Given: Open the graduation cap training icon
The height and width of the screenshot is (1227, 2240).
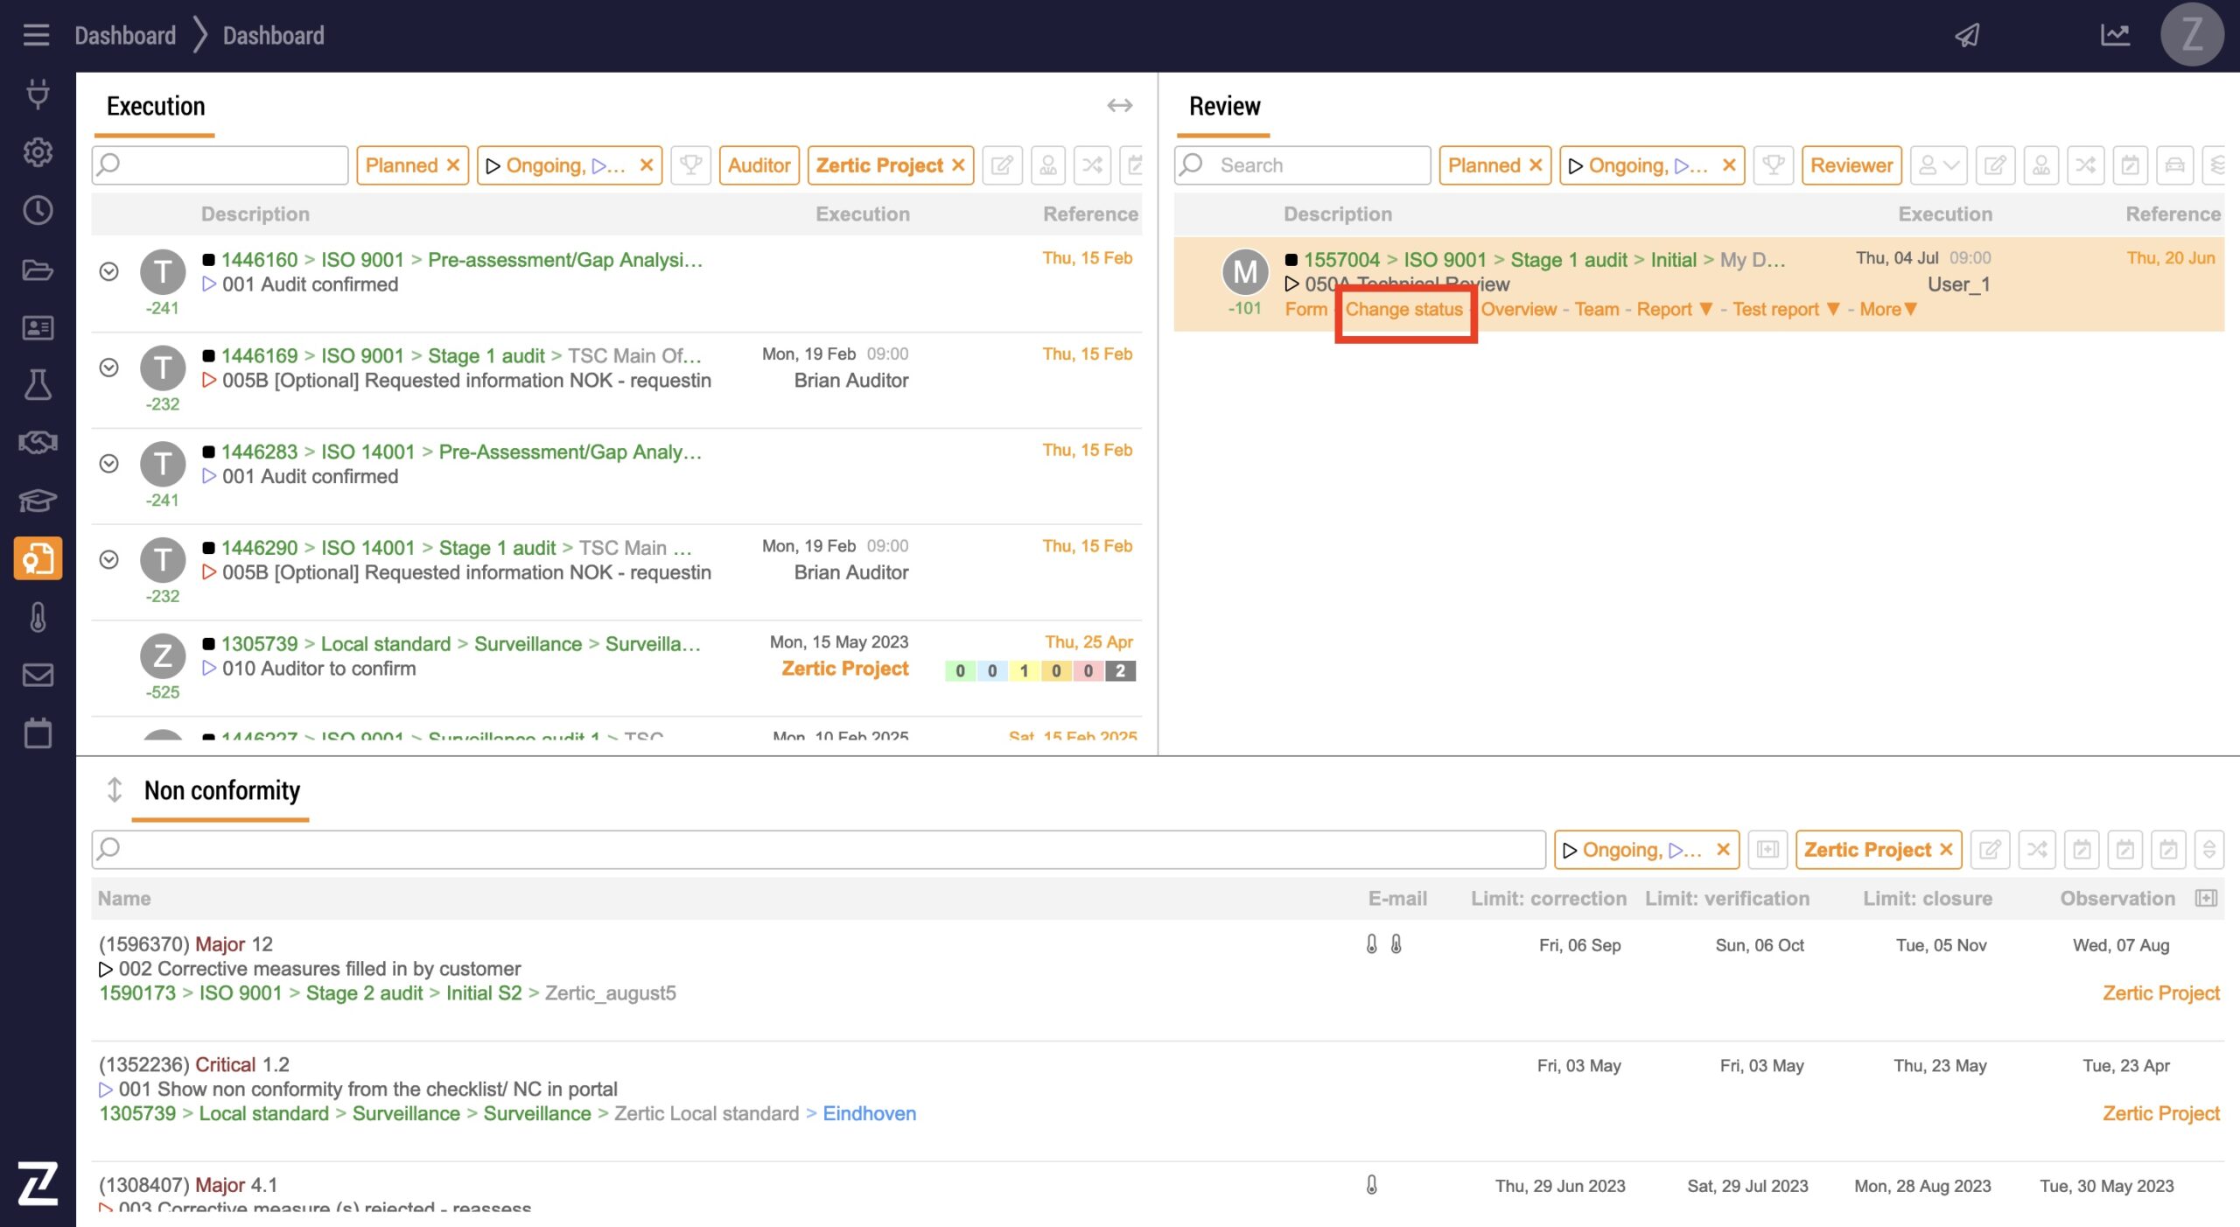Looking at the screenshot, I should click(38, 501).
